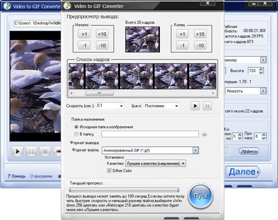Open Формат файла combo box

point(150,151)
